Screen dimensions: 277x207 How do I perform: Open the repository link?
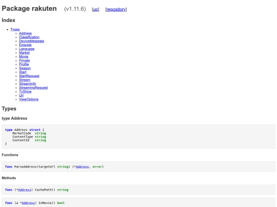coord(116,9)
